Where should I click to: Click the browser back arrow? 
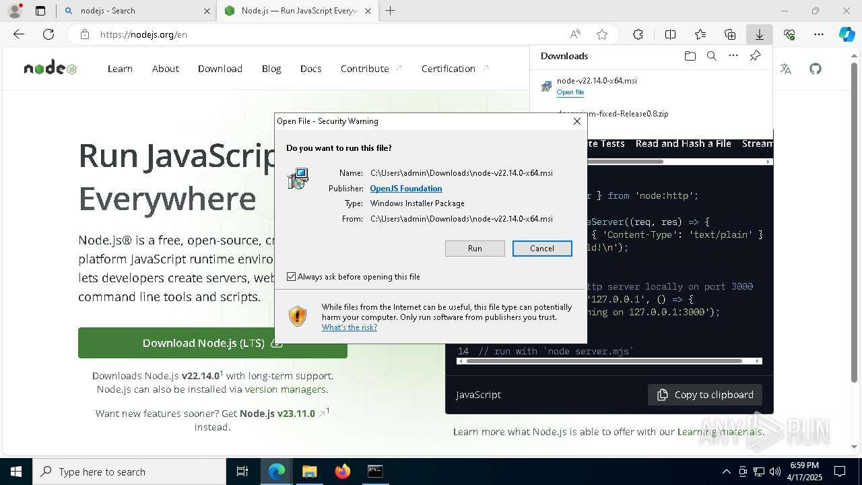[x=19, y=34]
